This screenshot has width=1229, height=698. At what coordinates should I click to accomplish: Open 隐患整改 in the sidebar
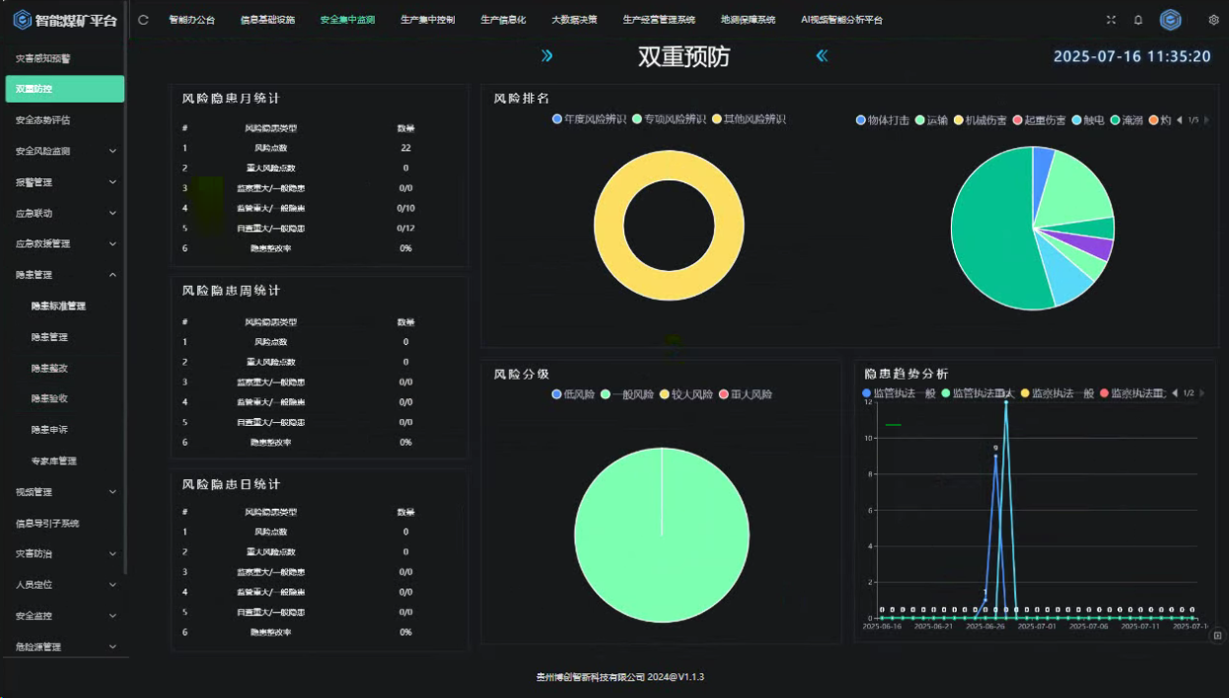tap(49, 368)
